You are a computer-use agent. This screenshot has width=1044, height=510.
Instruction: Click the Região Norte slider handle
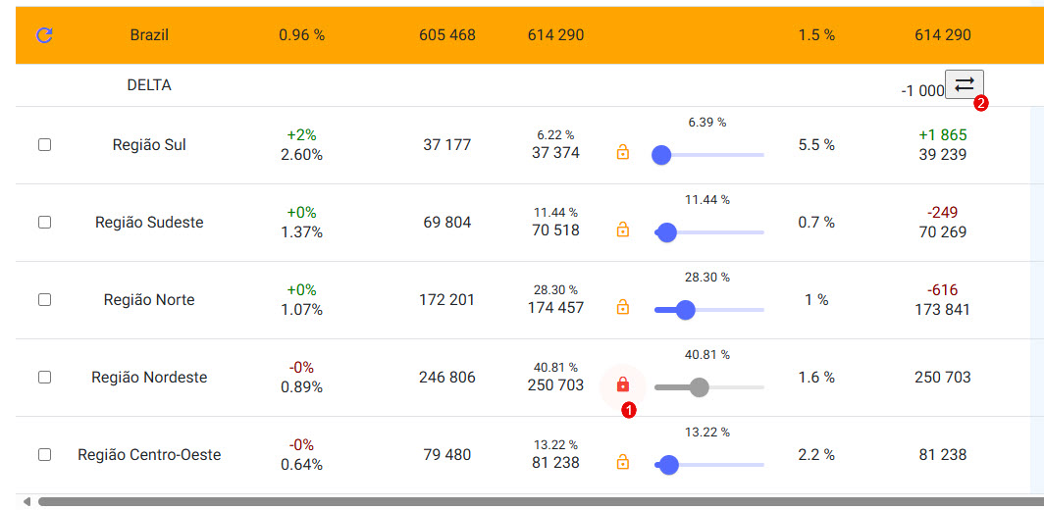pyautogui.click(x=685, y=310)
